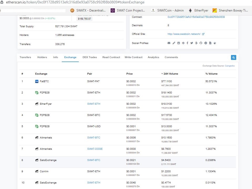Open the Comments tab

pos(171,57)
